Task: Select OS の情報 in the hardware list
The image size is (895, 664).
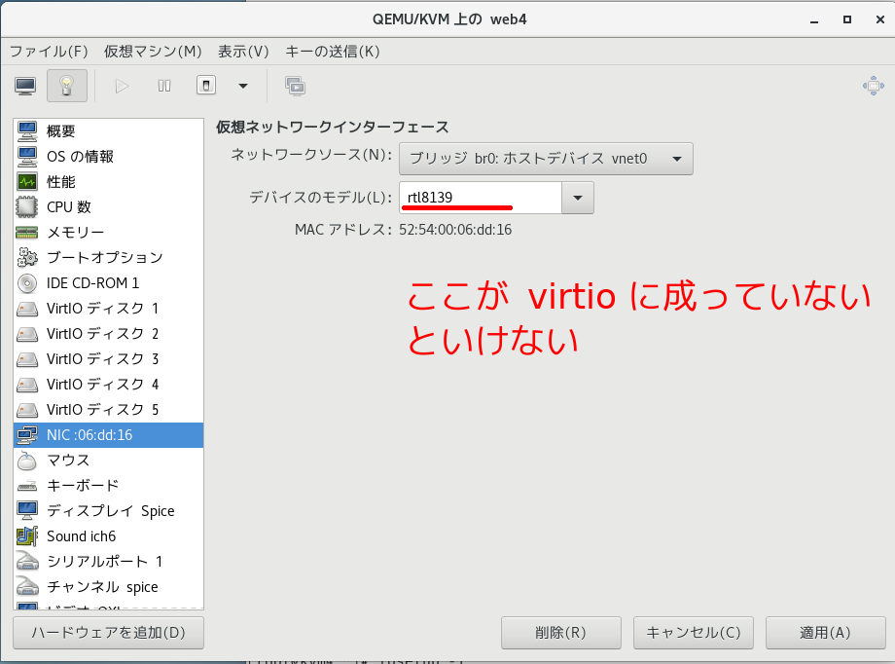Action: pos(108,157)
